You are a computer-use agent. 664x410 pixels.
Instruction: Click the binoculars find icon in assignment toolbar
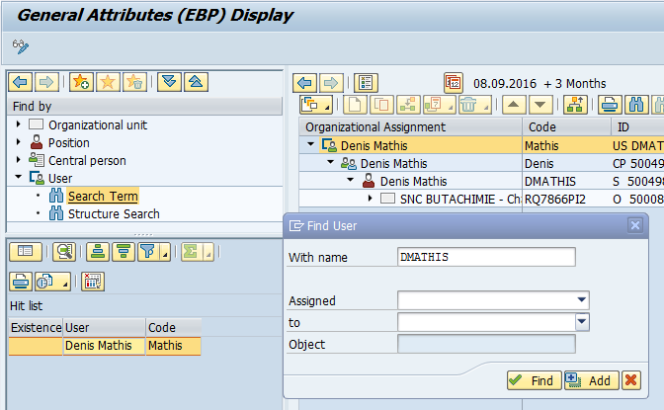coord(637,105)
